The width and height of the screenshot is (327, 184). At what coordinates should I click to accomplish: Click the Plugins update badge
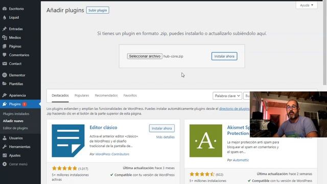click(25, 104)
